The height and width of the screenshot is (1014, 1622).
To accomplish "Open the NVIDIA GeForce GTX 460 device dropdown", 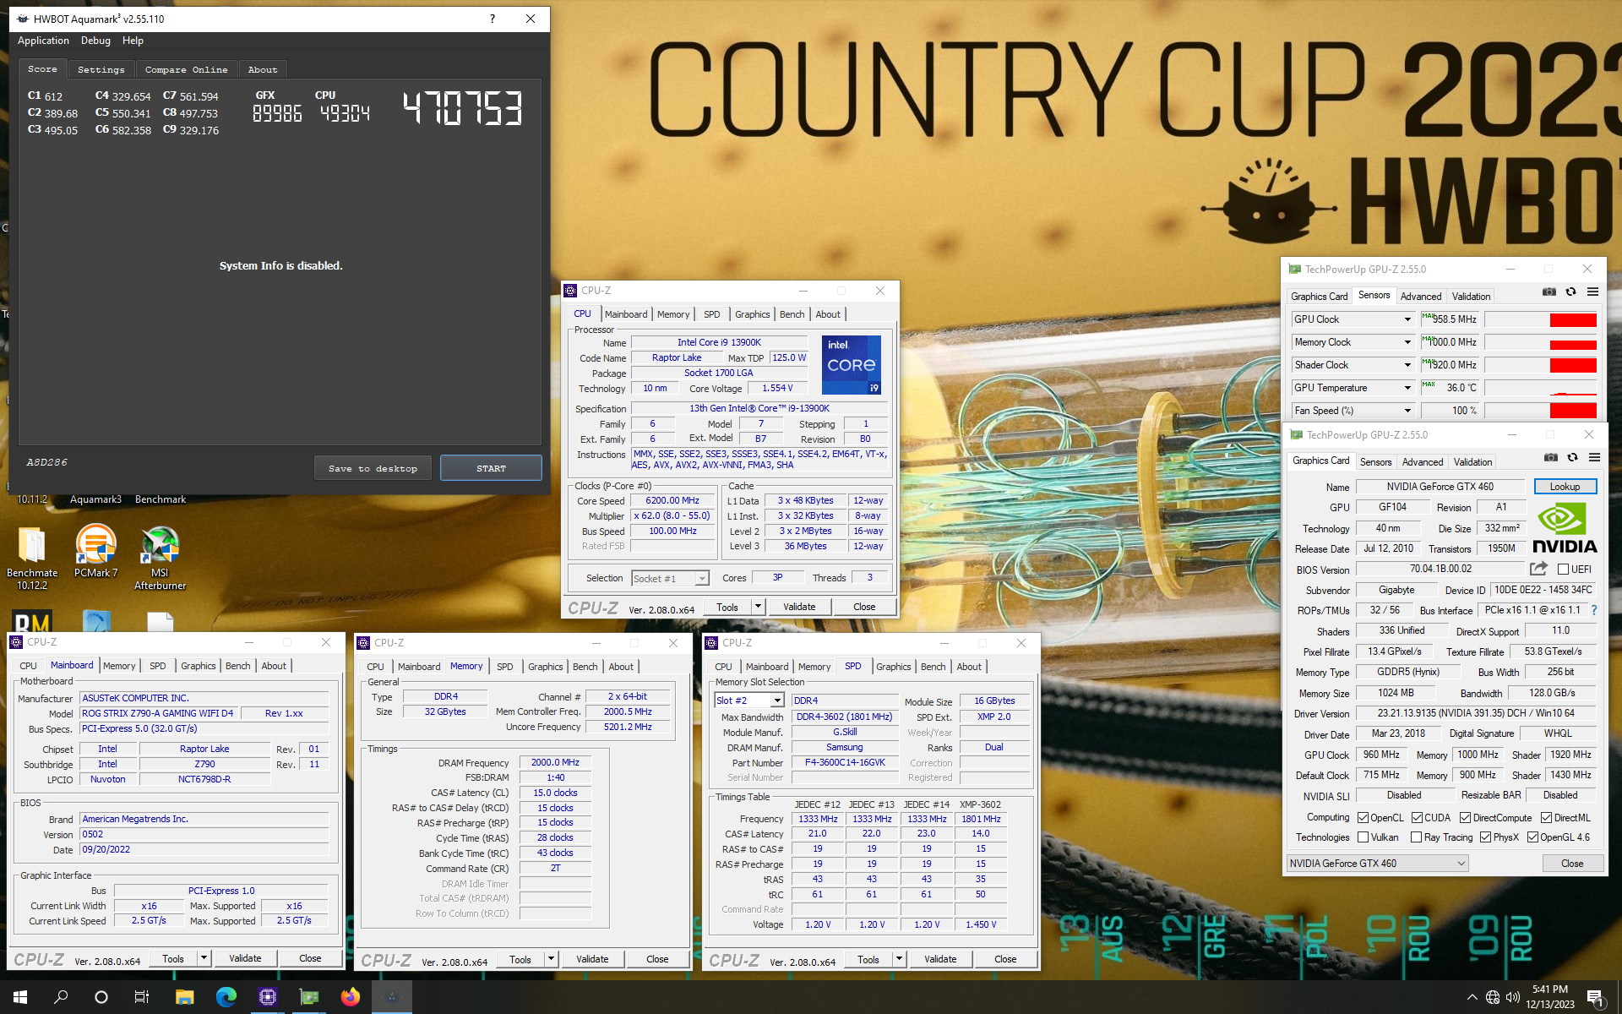I will (1377, 864).
